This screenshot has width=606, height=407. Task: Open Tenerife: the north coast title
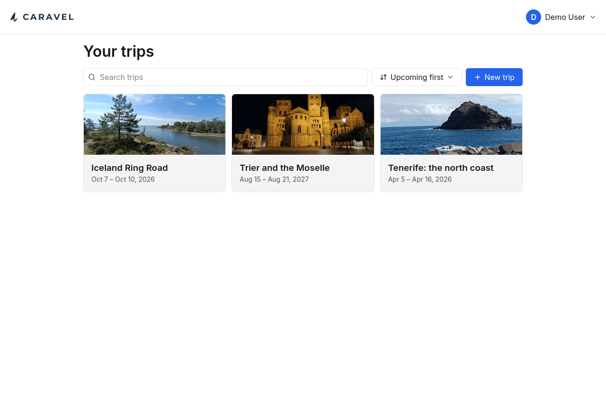click(441, 168)
